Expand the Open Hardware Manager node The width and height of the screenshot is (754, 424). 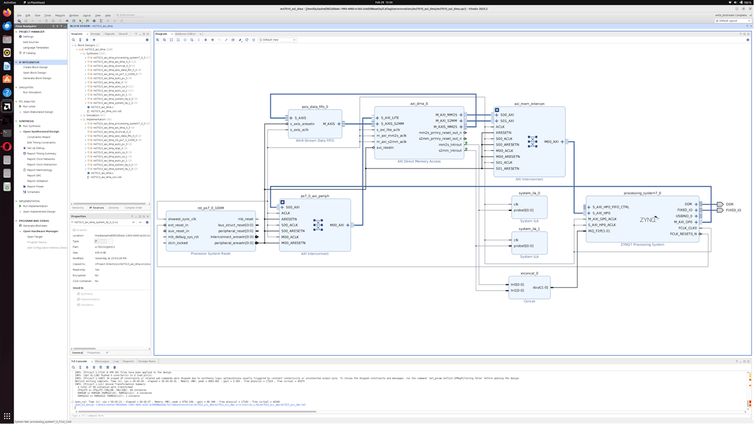pos(21,231)
